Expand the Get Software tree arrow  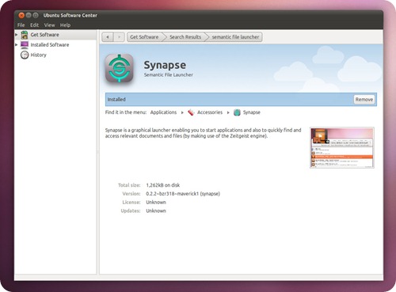[17, 35]
